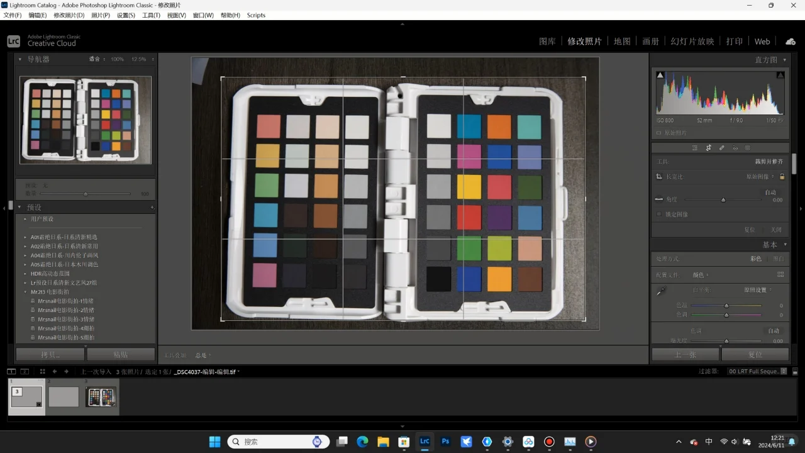Image resolution: width=805 pixels, height=453 pixels.
Task: Check the 锁定图像 constrain checkbox
Action: point(659,215)
